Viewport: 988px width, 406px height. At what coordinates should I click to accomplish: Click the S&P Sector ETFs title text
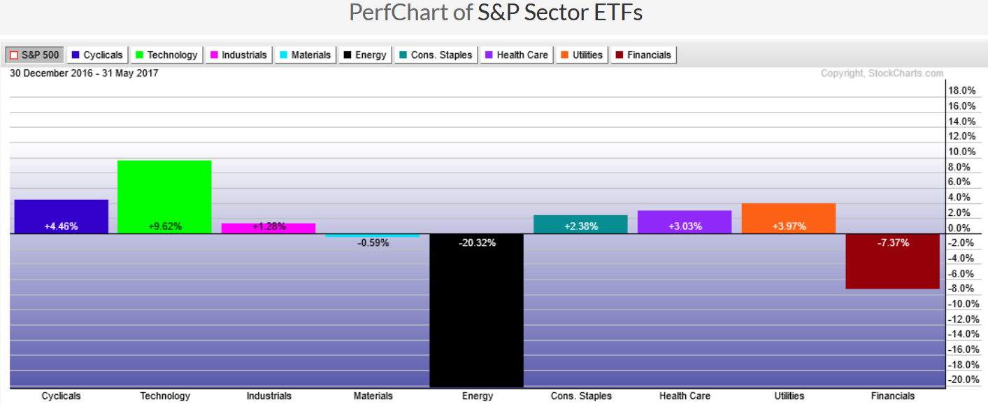point(559,13)
